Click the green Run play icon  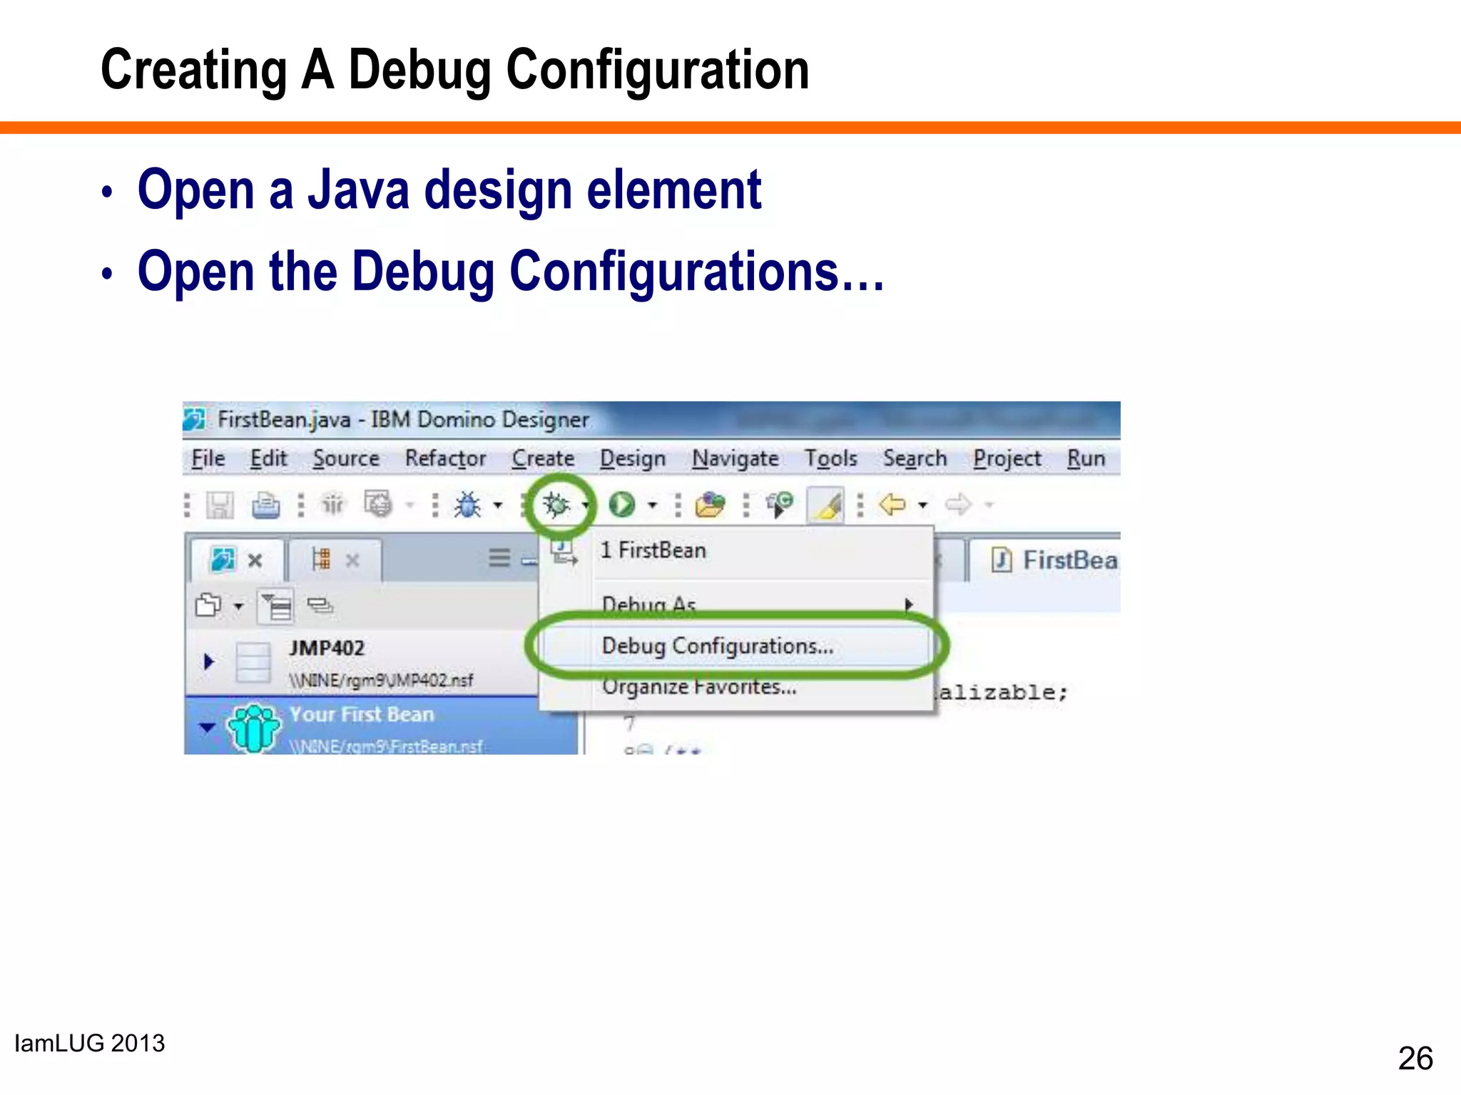pos(621,505)
